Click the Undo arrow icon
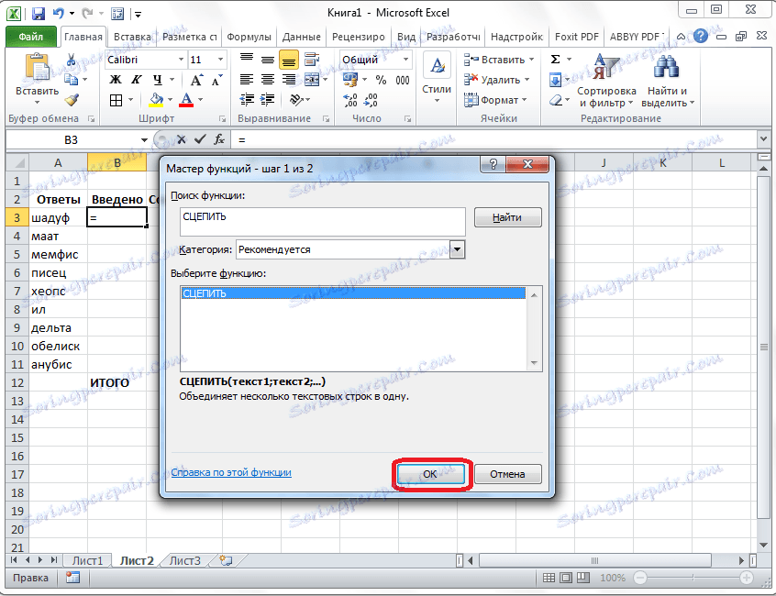The width and height of the screenshot is (776, 596). pos(59,13)
